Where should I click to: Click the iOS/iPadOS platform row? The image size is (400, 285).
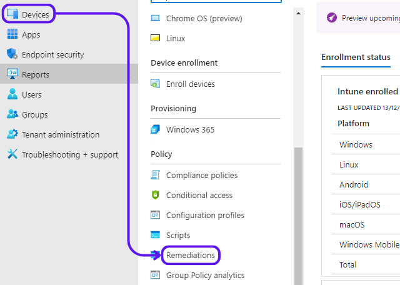(366, 204)
